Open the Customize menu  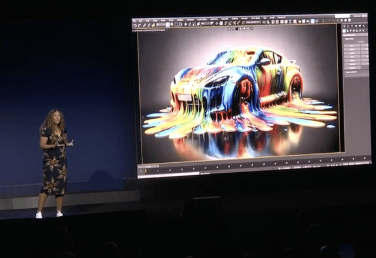[x=224, y=19]
